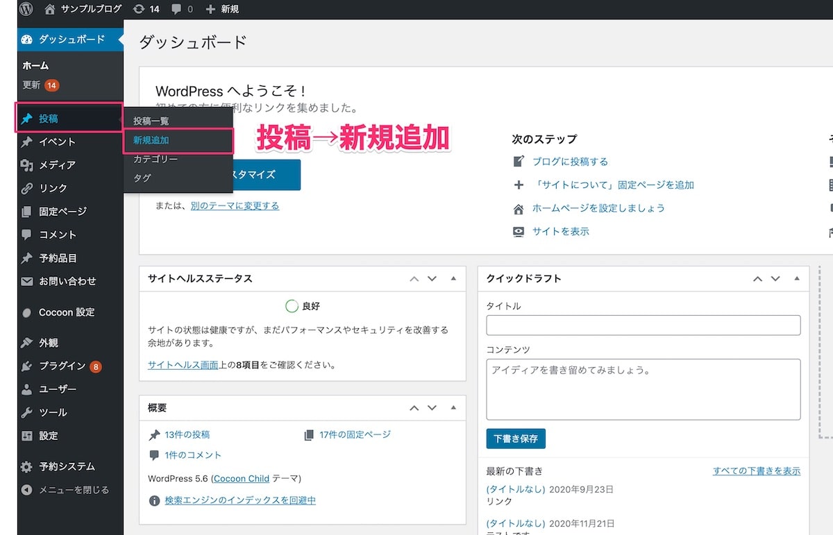
Task: Click the コメント bubble icon in sidebar
Action: coord(27,235)
